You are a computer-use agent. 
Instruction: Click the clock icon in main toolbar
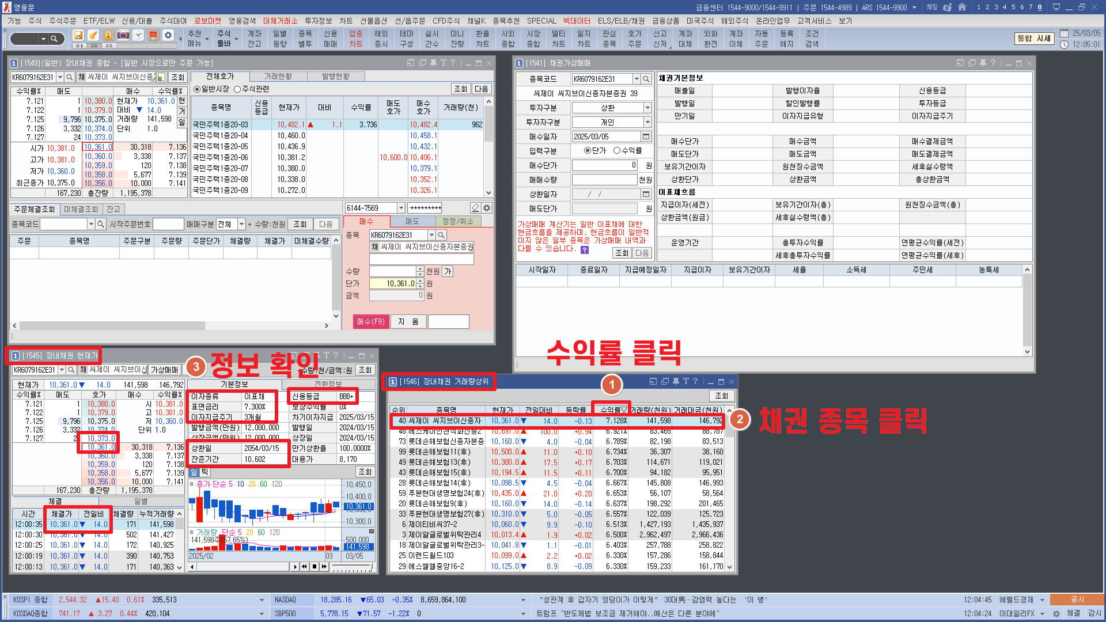(138, 35)
